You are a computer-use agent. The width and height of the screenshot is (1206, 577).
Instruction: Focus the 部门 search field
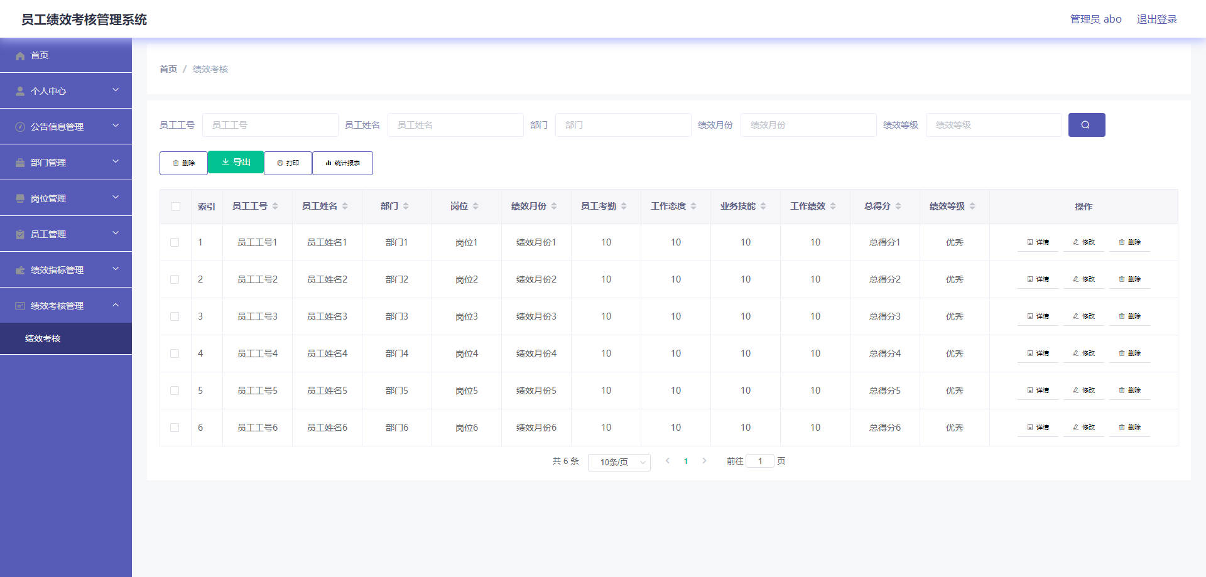[623, 125]
